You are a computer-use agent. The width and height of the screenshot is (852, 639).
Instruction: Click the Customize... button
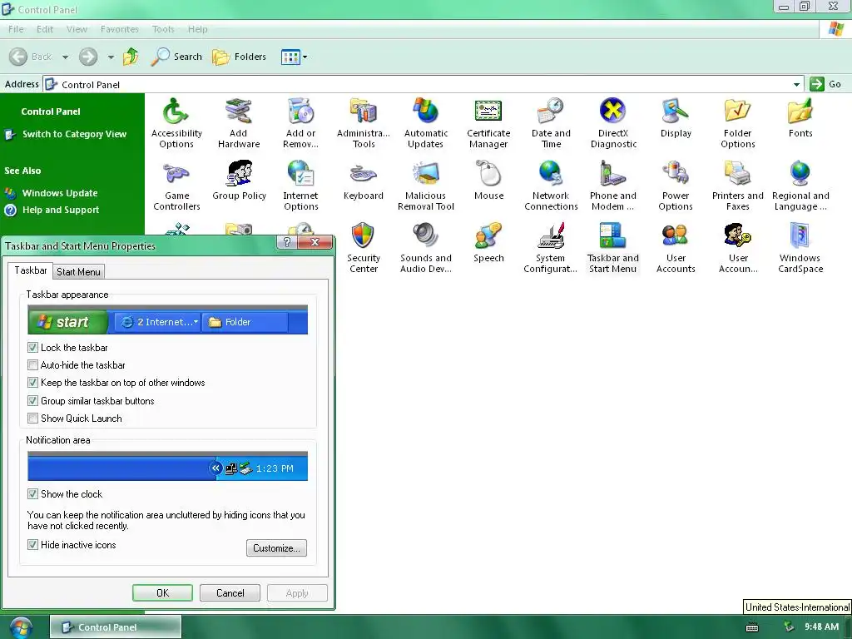click(x=276, y=547)
